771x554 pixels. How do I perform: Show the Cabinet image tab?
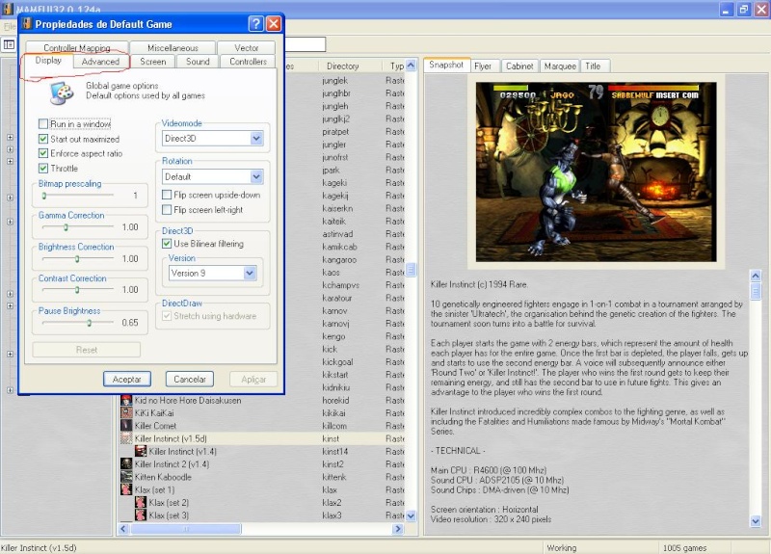(x=519, y=66)
